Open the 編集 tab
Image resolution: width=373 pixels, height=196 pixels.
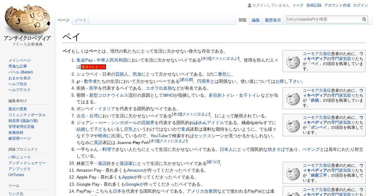point(256,20)
